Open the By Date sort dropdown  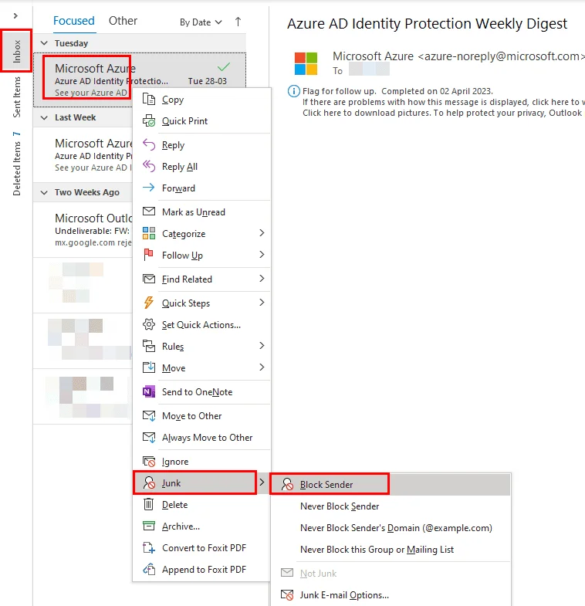pos(201,22)
